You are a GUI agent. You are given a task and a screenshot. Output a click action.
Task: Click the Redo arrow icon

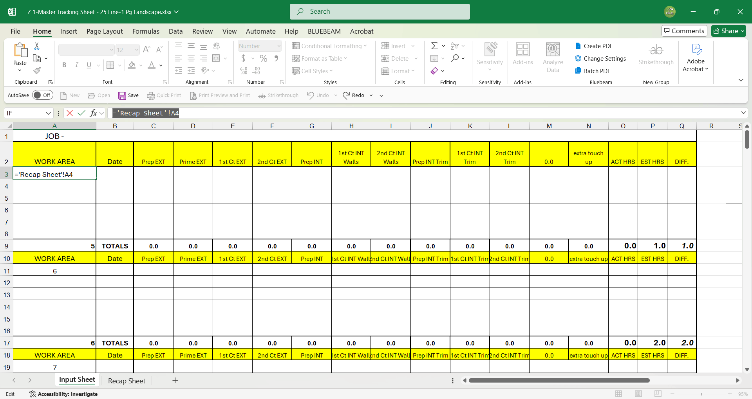click(x=346, y=95)
